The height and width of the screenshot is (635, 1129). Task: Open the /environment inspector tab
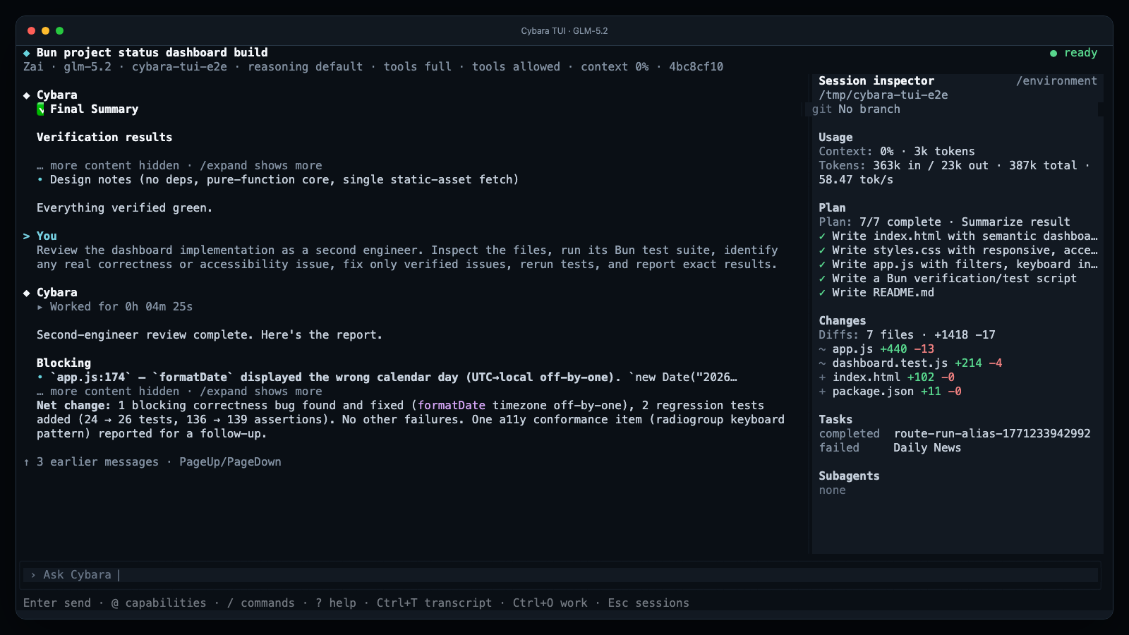1056,81
